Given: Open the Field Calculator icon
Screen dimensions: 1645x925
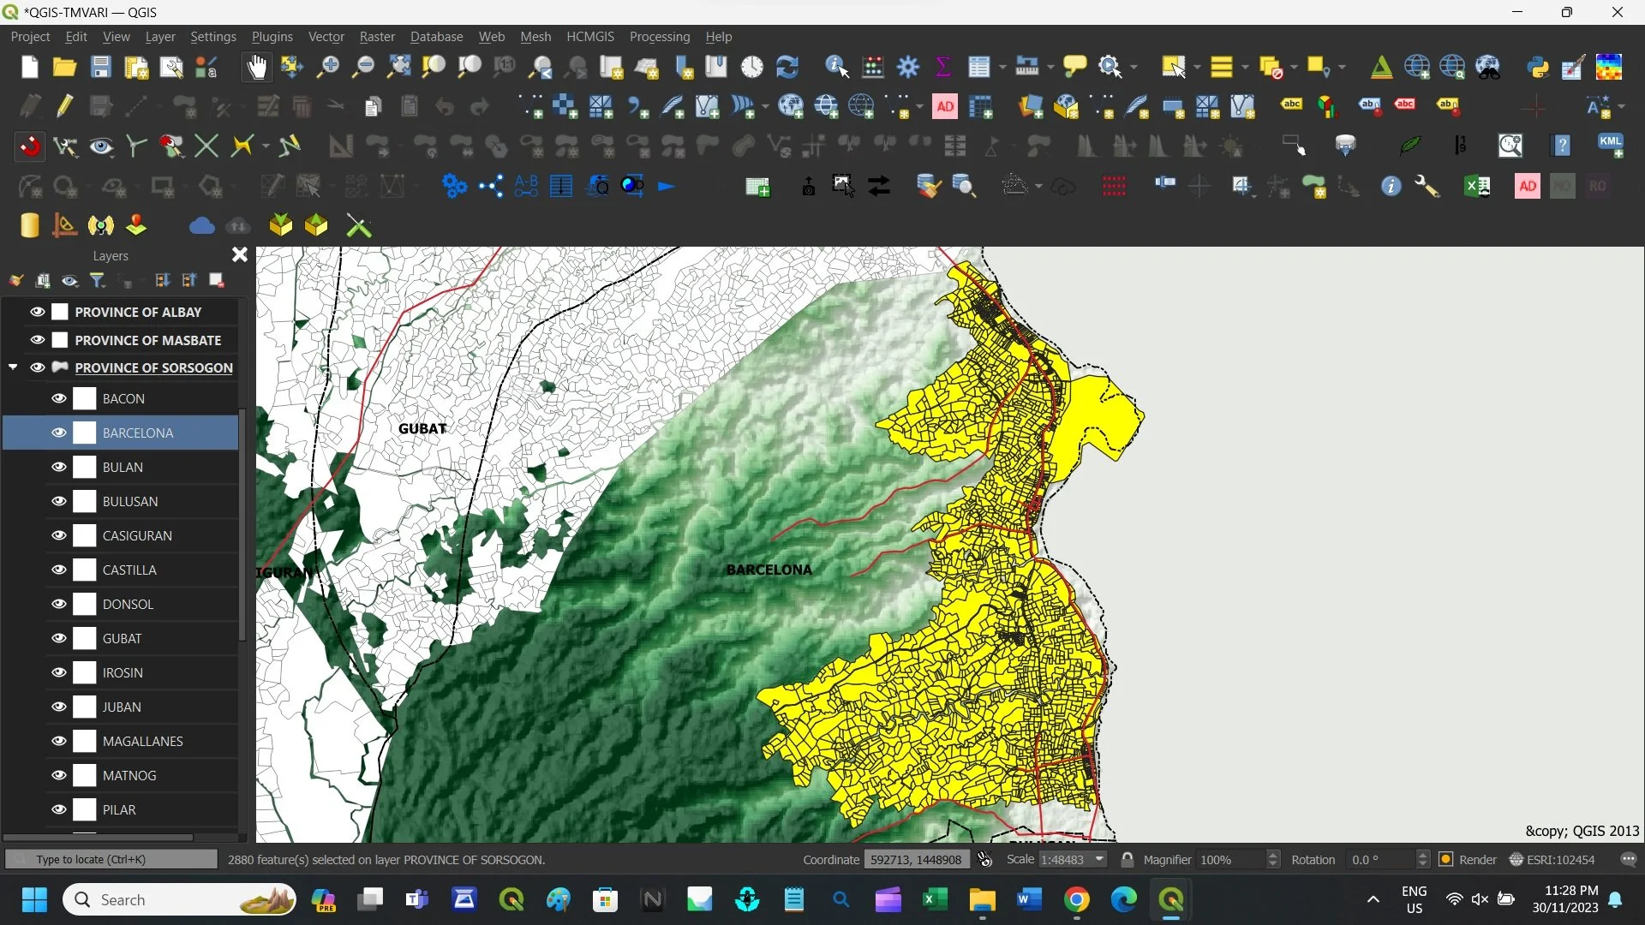Looking at the screenshot, I should pyautogui.click(x=873, y=67).
